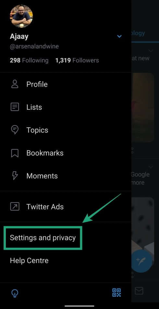The height and width of the screenshot is (309, 159).
Task: Tap the Bookmarks ribbon icon
Action: (15, 153)
